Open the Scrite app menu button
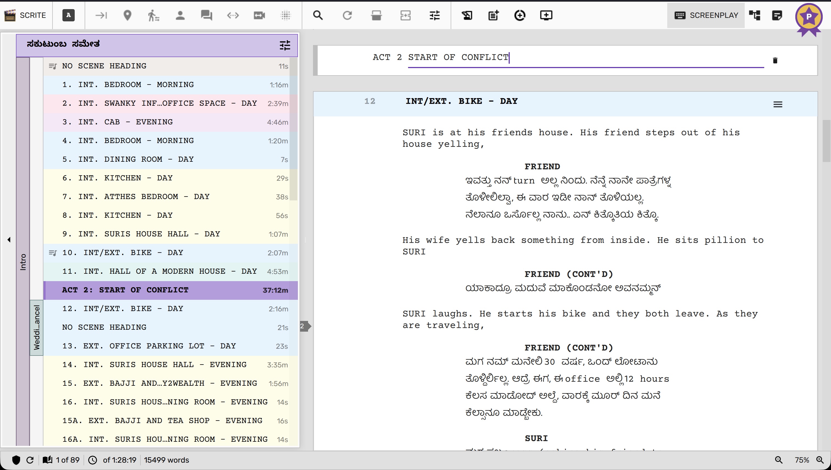Viewport: 831px width, 470px height. pyautogui.click(x=26, y=15)
